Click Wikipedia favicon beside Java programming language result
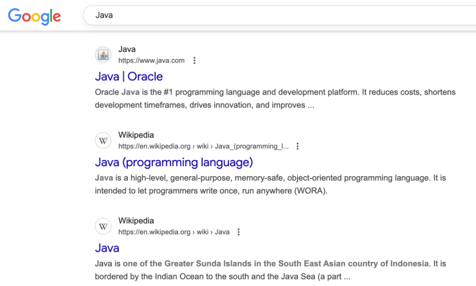 pyautogui.click(x=103, y=140)
